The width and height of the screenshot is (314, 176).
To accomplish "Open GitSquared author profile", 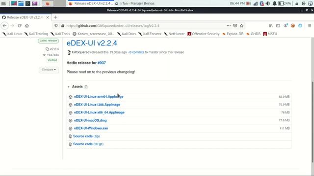I will pos(80,52).
